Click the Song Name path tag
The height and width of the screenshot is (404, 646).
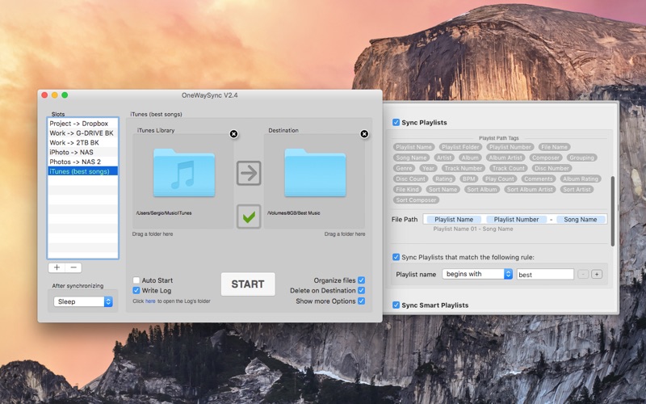coord(411,158)
